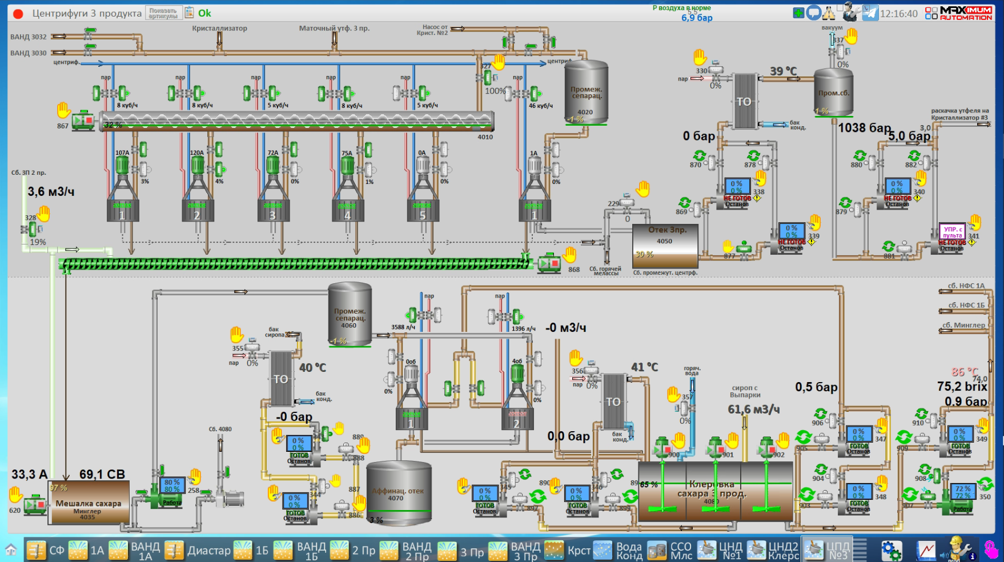Open the trend chart icon

click(926, 550)
